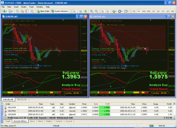Open the Experts terminal tab

[x=59, y=121]
